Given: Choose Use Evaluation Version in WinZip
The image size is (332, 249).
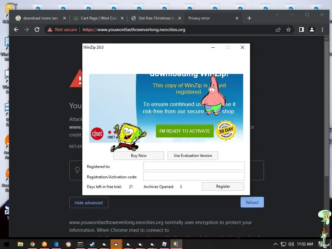Looking at the screenshot, I should tap(193, 156).
